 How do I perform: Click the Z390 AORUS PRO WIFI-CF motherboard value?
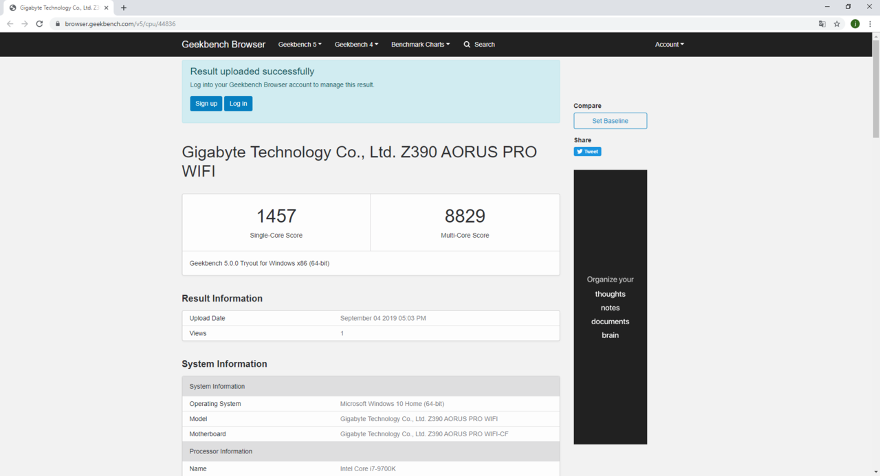point(424,434)
